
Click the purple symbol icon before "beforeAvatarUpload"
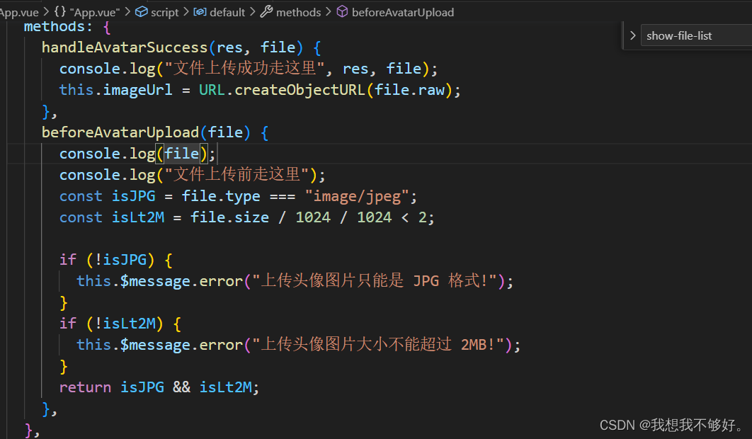[x=342, y=11]
